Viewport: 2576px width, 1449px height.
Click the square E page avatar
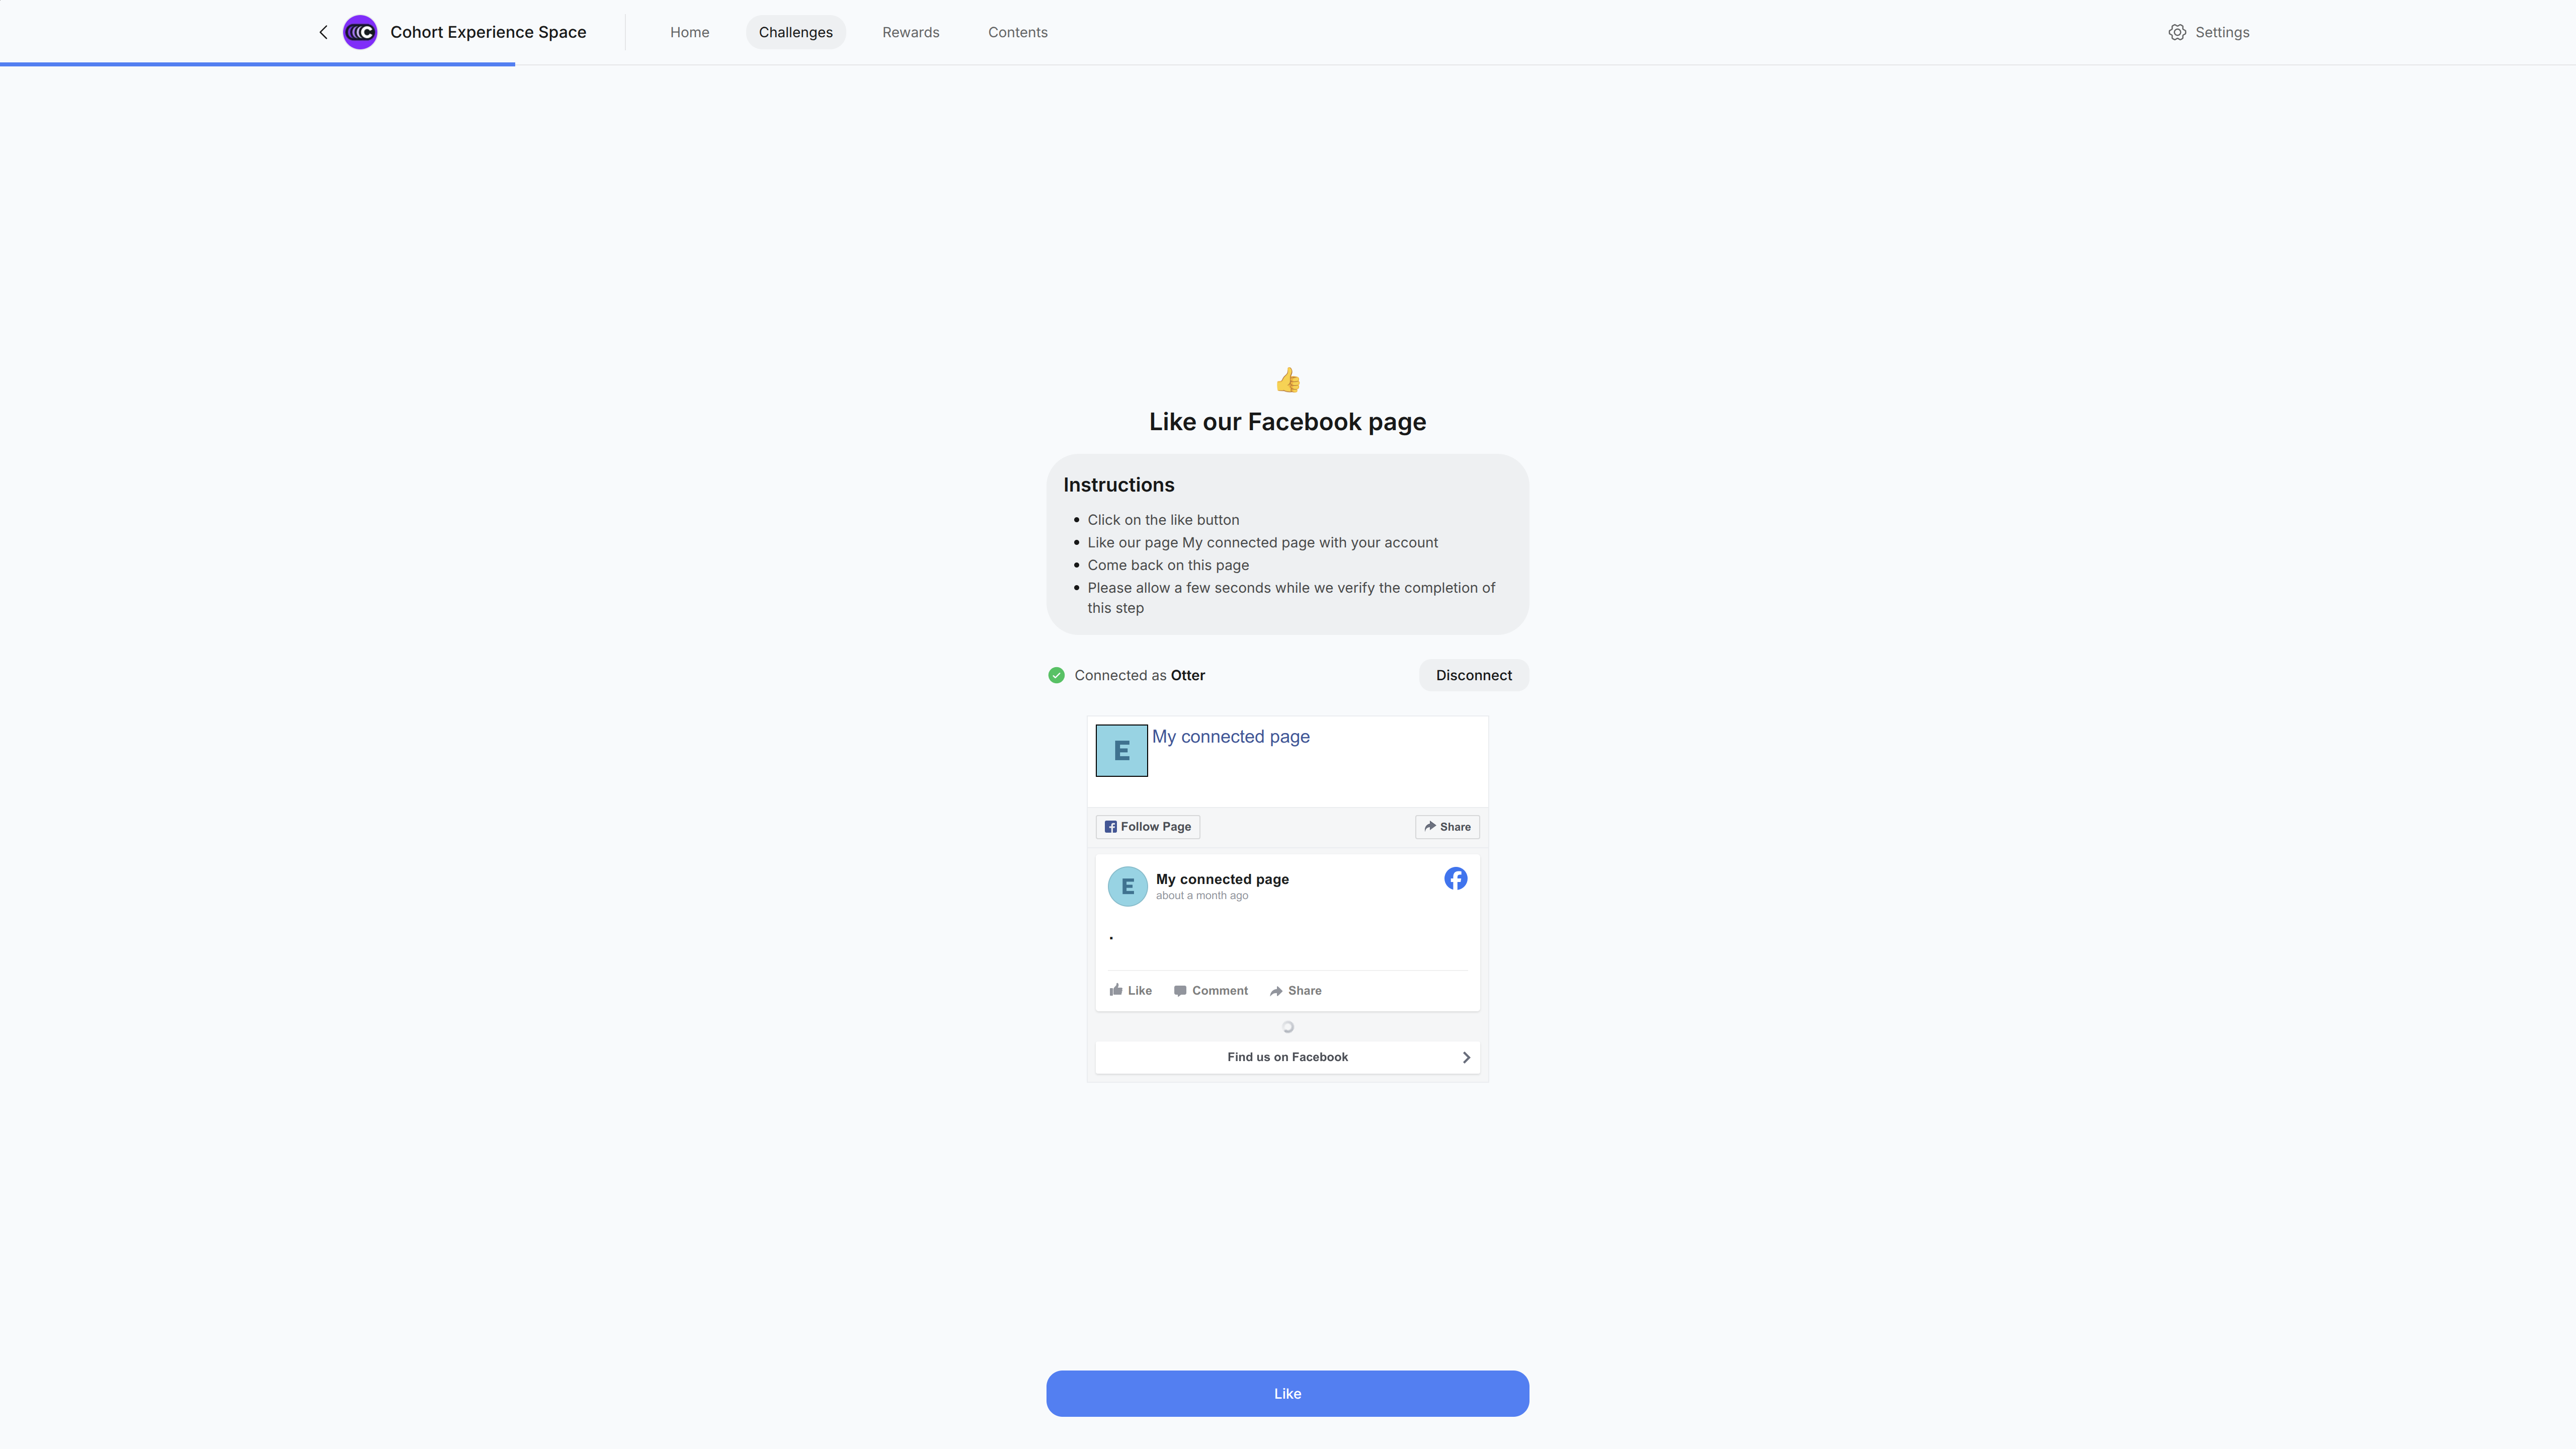coord(1121,750)
